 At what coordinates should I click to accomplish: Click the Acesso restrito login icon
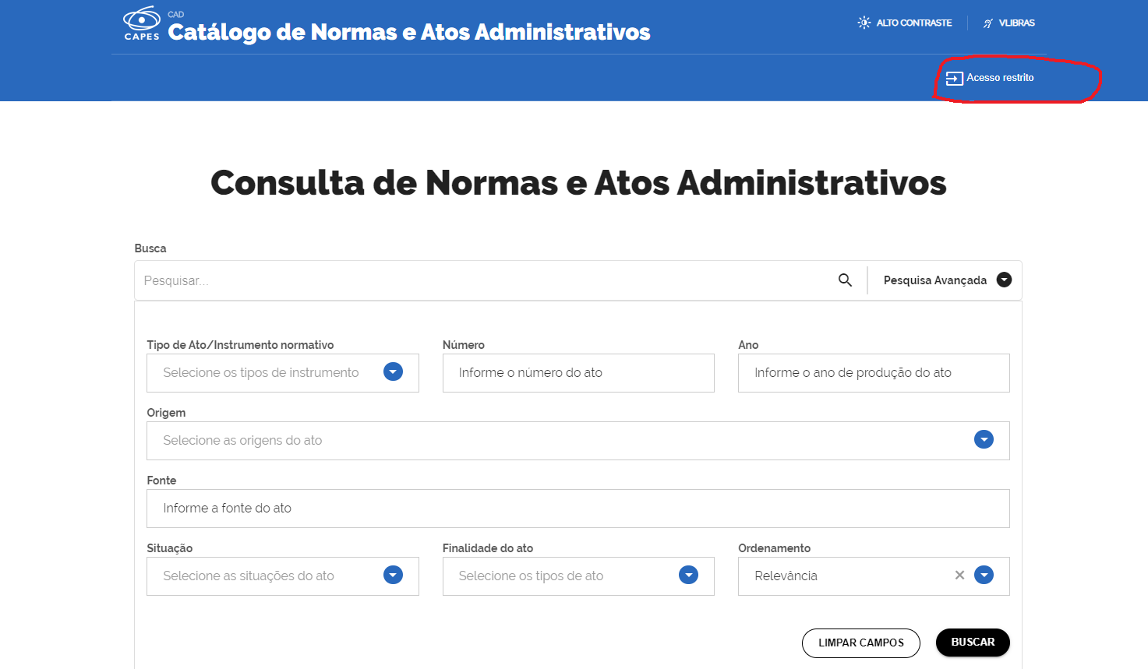point(954,78)
